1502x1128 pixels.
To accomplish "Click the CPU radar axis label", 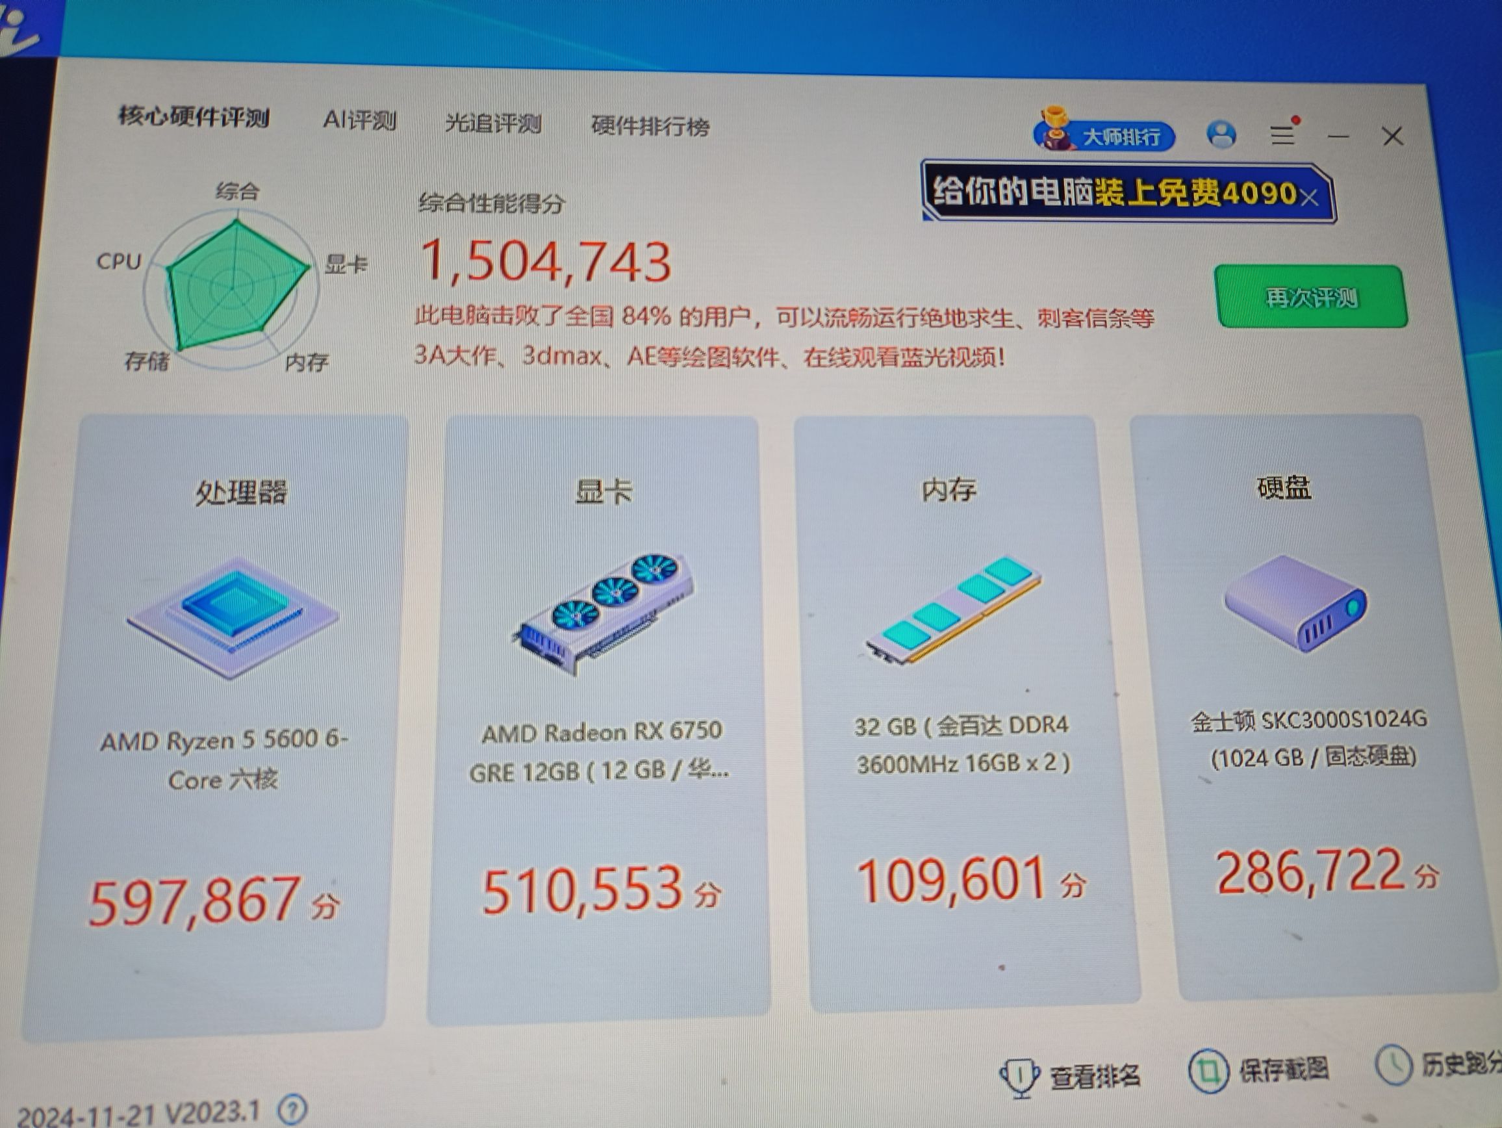I will 119,261.
